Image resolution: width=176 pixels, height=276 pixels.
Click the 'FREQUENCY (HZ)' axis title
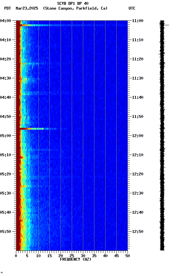pos(76,259)
